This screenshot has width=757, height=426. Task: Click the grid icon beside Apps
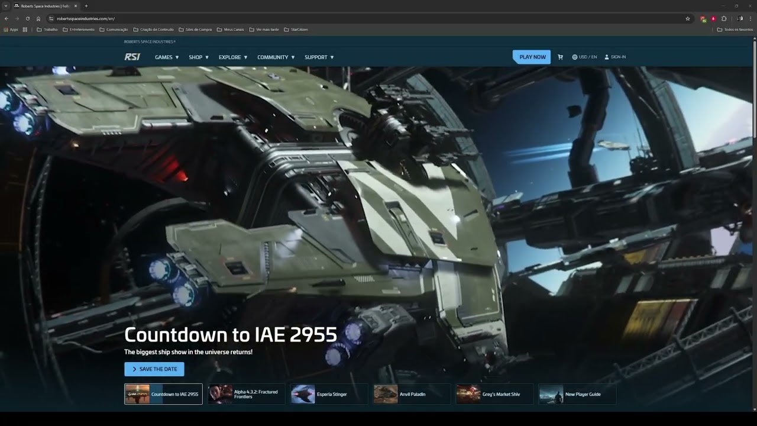pos(25,29)
